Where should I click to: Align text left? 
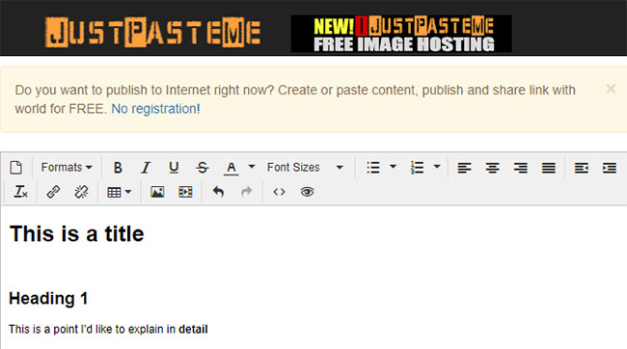[x=464, y=168]
